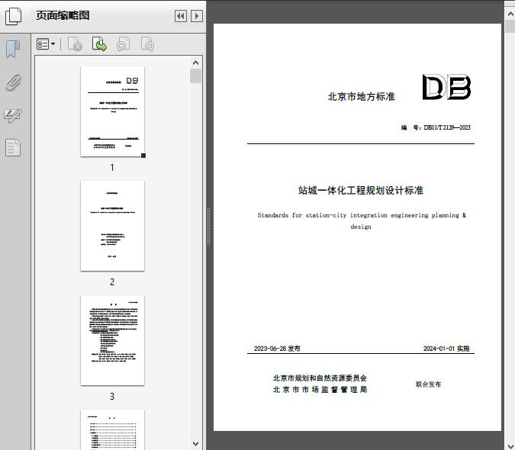
Task: Click the title '站城一体化工程规划设计标准'
Action: [x=361, y=191]
